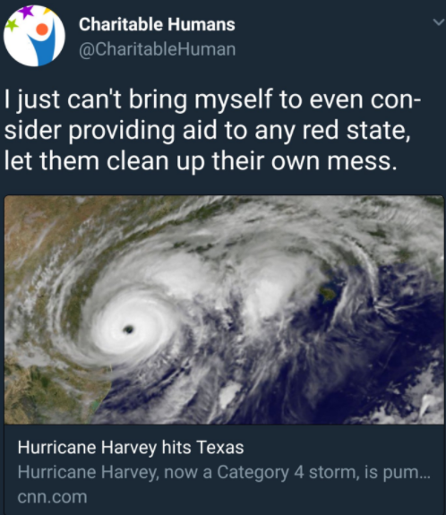Open the cnn.com source link
Image resolution: width=446 pixels, height=515 pixels.
point(52,496)
